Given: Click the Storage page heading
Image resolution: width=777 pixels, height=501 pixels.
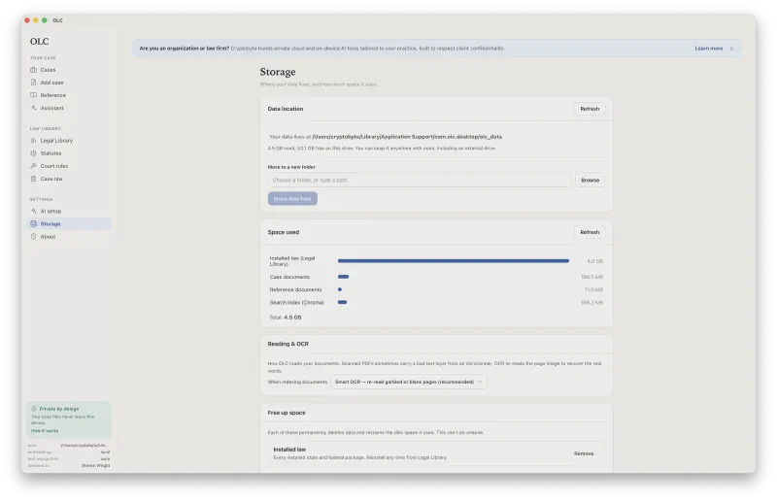Looking at the screenshot, I should (x=278, y=72).
